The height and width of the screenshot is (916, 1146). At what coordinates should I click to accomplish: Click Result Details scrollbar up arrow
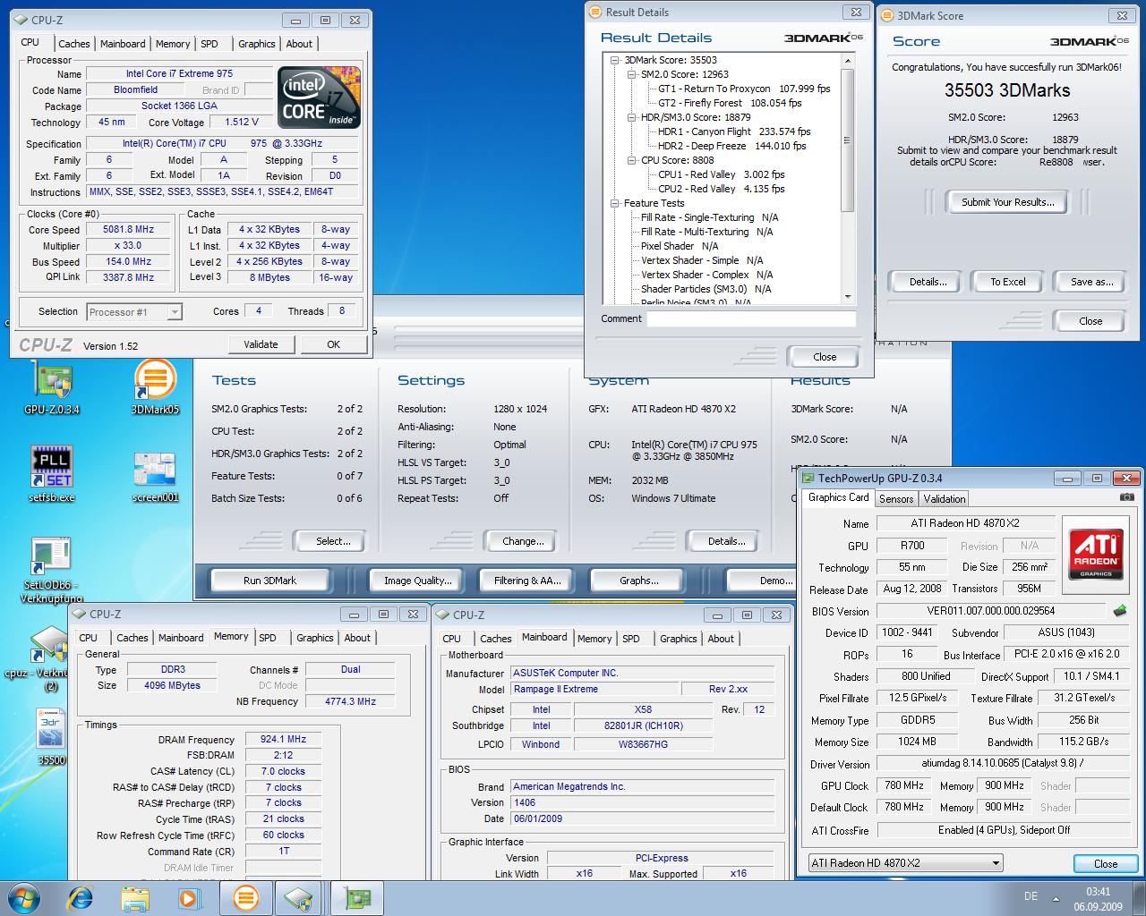848,60
